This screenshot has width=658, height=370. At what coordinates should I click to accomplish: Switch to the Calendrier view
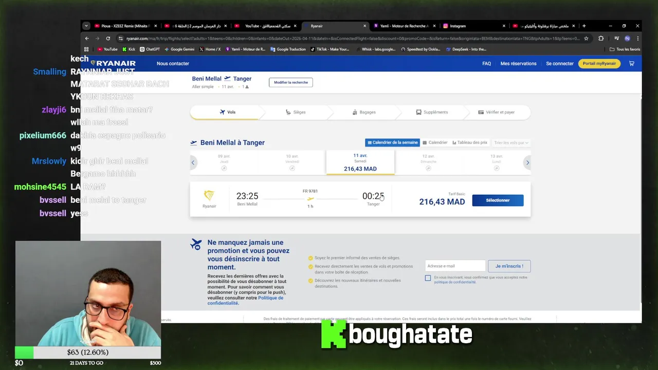click(435, 143)
